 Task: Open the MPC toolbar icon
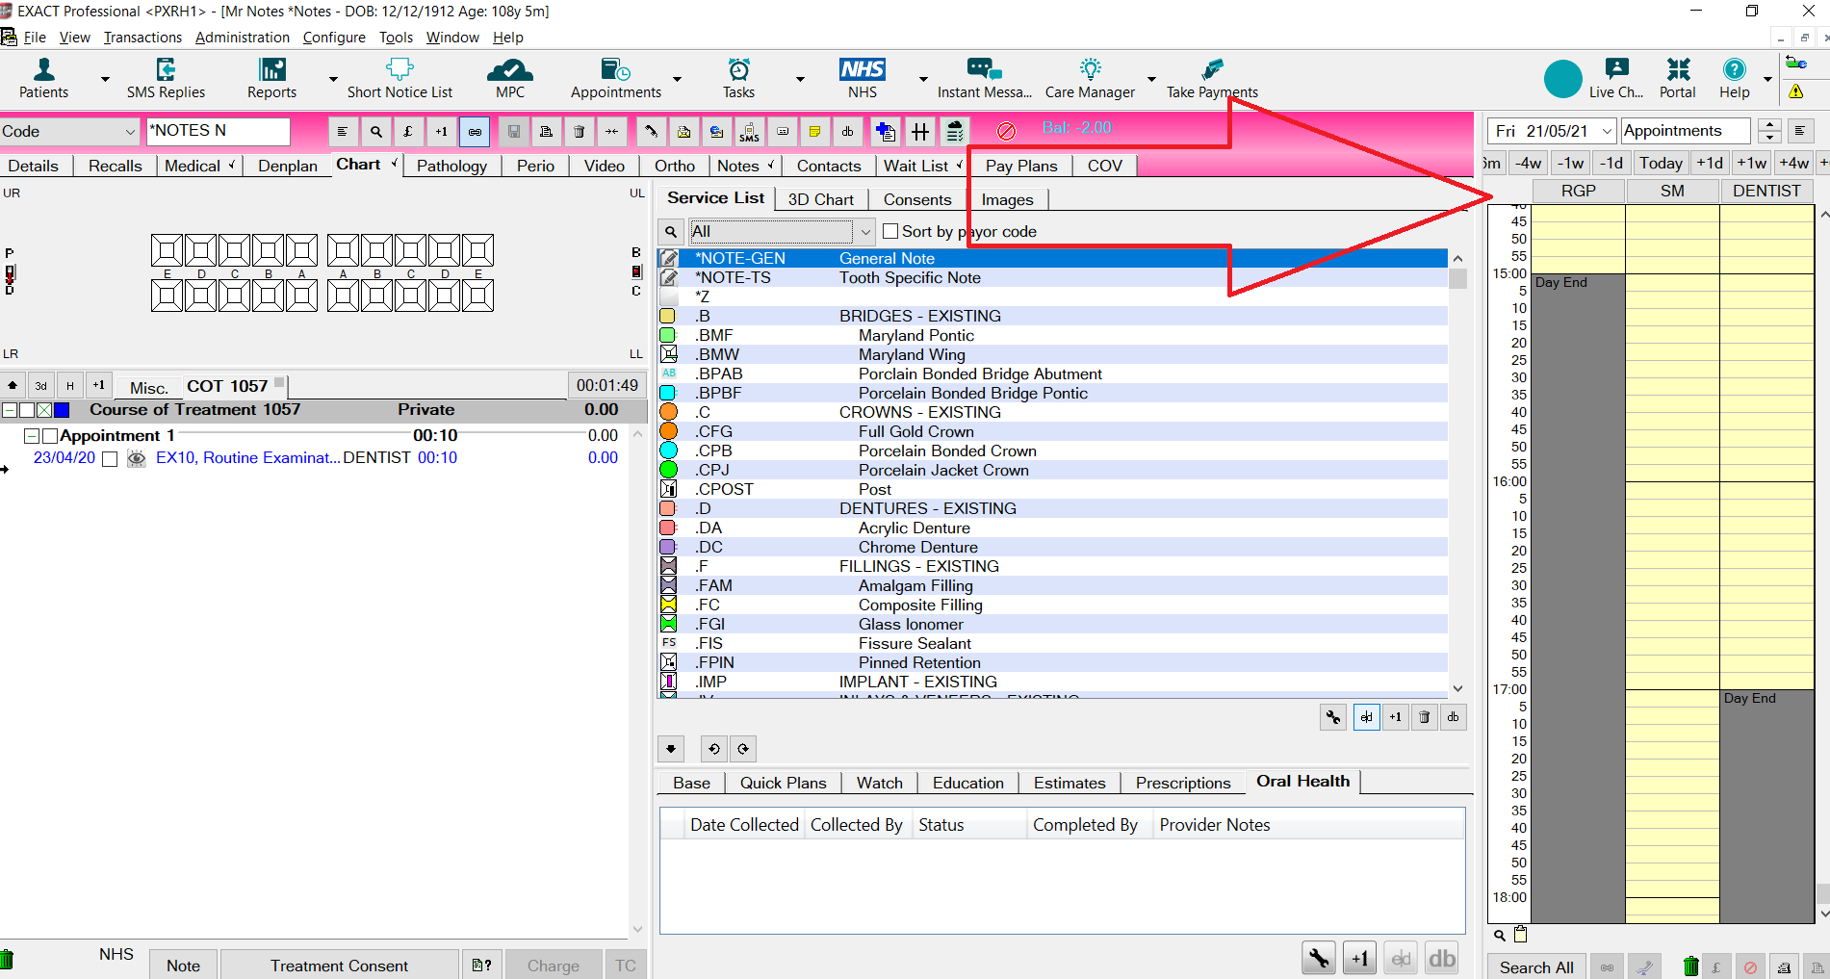tap(510, 78)
